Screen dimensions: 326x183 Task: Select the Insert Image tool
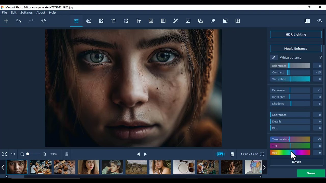(188, 21)
